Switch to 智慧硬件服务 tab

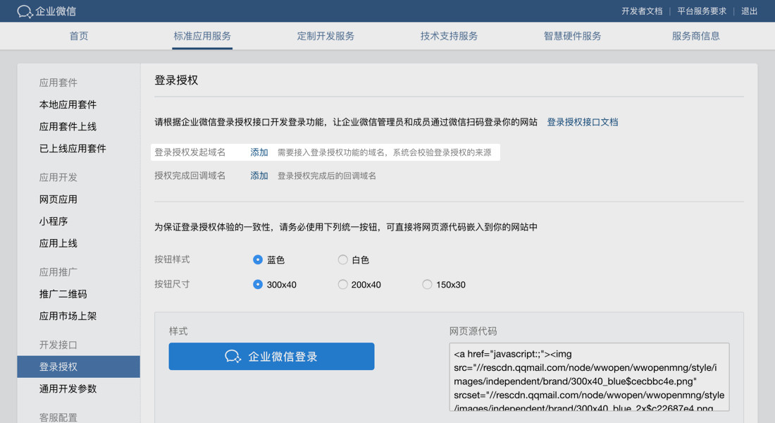pyautogui.click(x=572, y=36)
